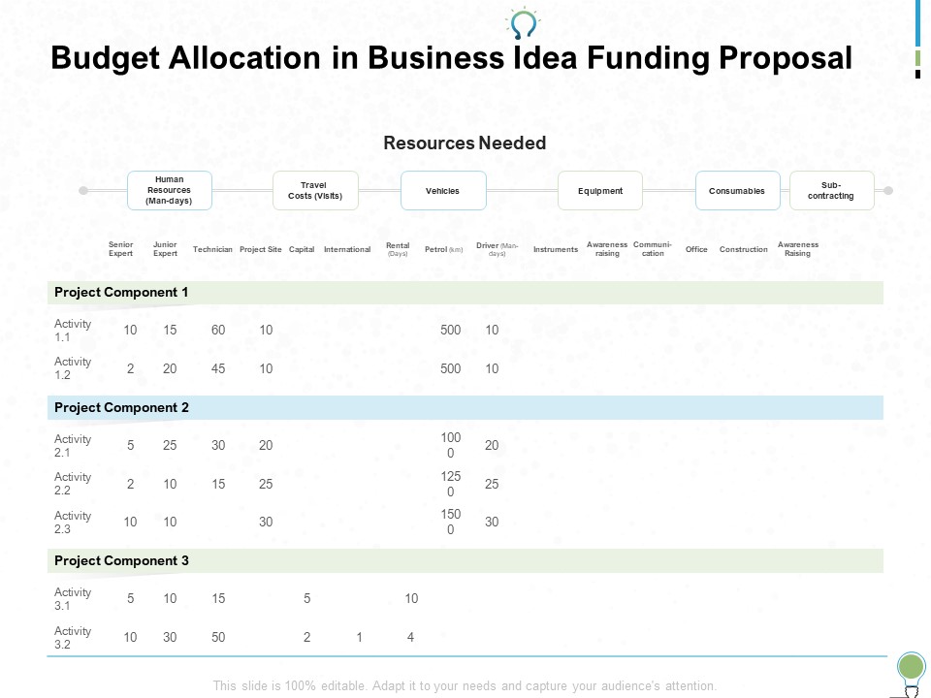Viewport: 931px width, 698px height.
Task: Select the 'Senior Expert' column header
Action: tap(120, 249)
